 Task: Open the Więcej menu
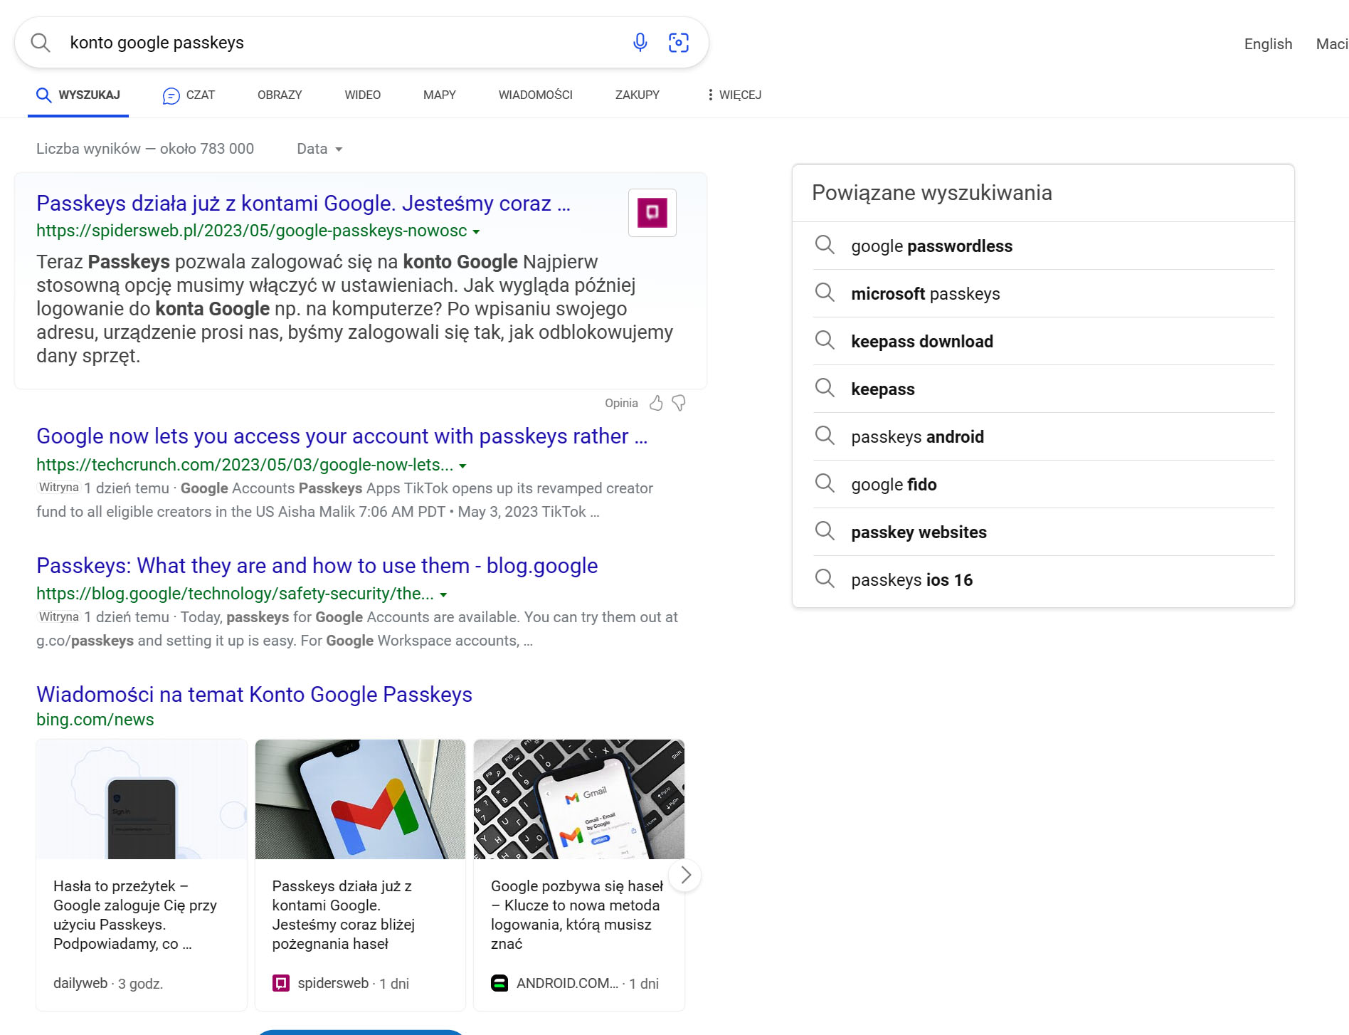coord(734,95)
